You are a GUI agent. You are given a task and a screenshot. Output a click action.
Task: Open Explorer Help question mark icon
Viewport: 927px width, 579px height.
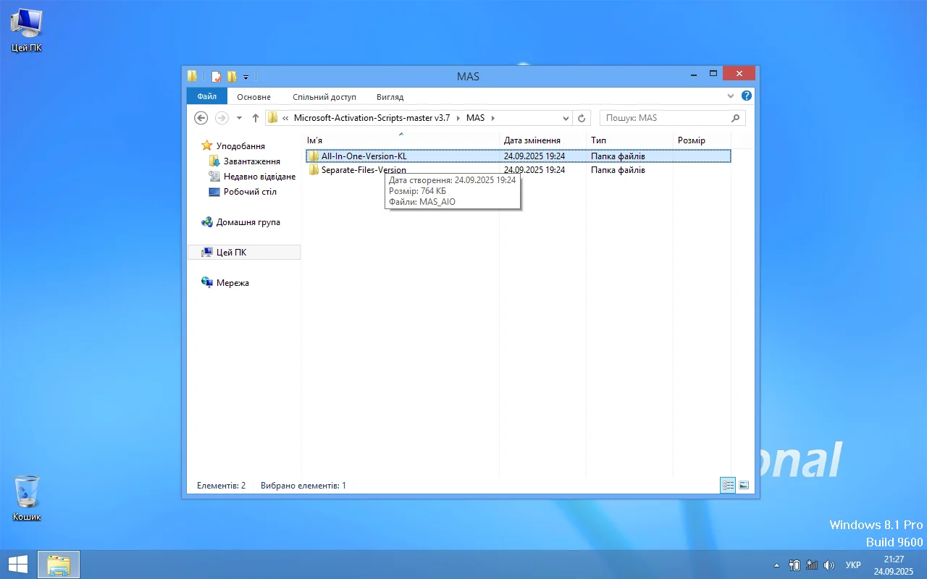pyautogui.click(x=747, y=96)
